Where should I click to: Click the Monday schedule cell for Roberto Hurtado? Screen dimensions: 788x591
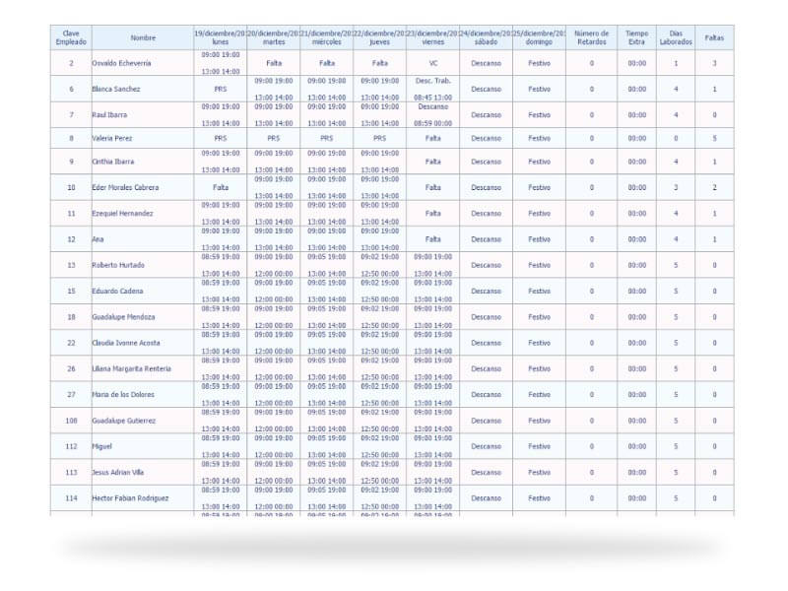tap(220, 265)
